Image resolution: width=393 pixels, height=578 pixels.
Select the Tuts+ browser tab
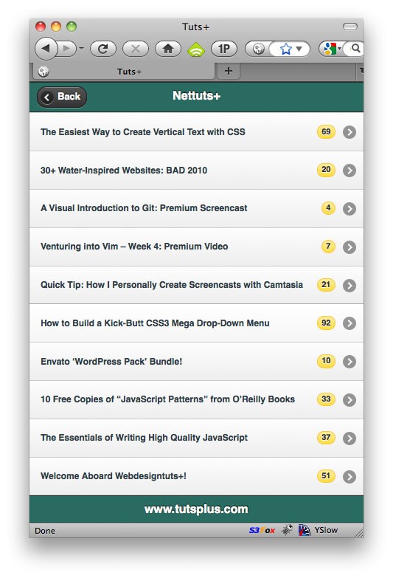click(124, 71)
